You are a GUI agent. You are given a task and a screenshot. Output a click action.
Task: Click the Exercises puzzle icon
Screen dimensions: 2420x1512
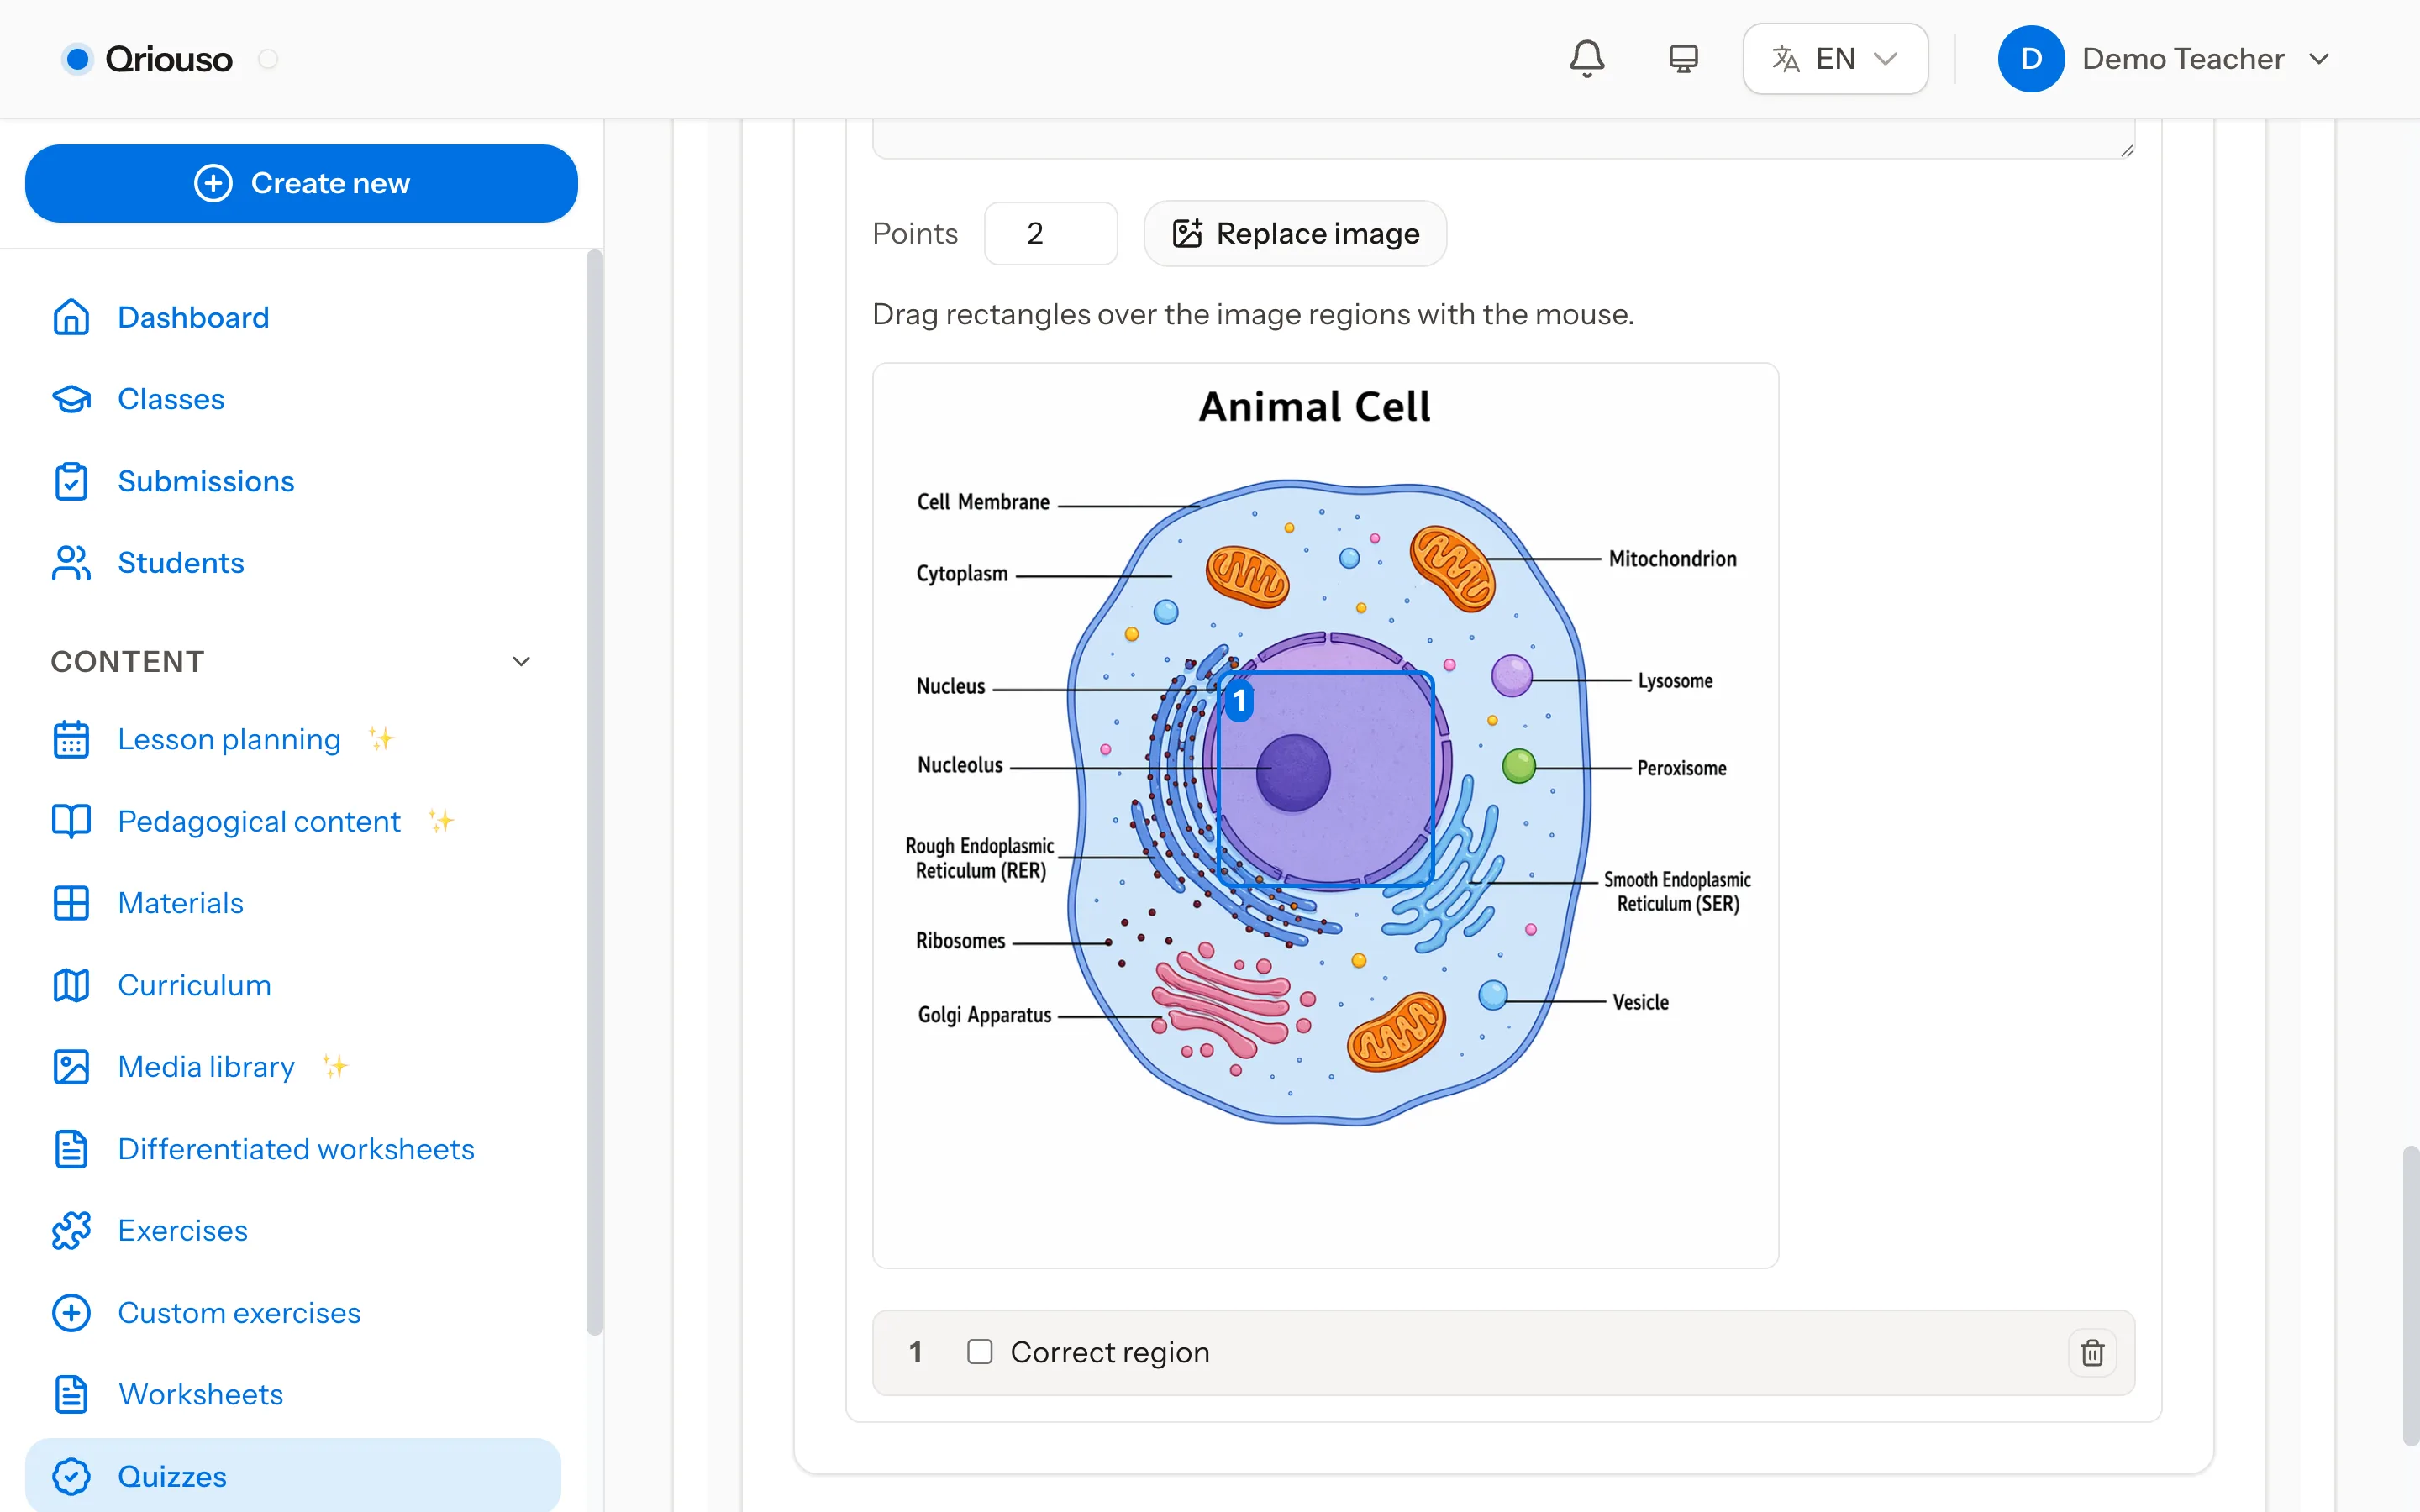(71, 1230)
